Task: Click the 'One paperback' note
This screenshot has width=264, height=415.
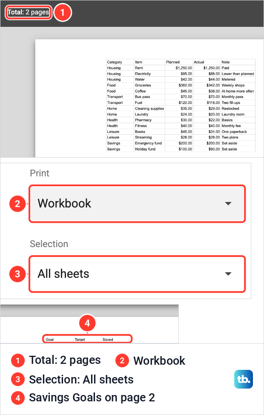Action: coord(234,132)
